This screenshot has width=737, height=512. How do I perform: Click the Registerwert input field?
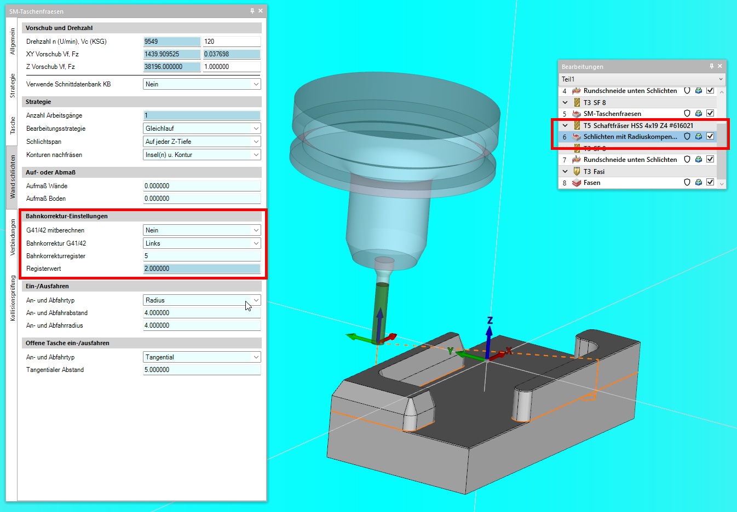click(201, 269)
